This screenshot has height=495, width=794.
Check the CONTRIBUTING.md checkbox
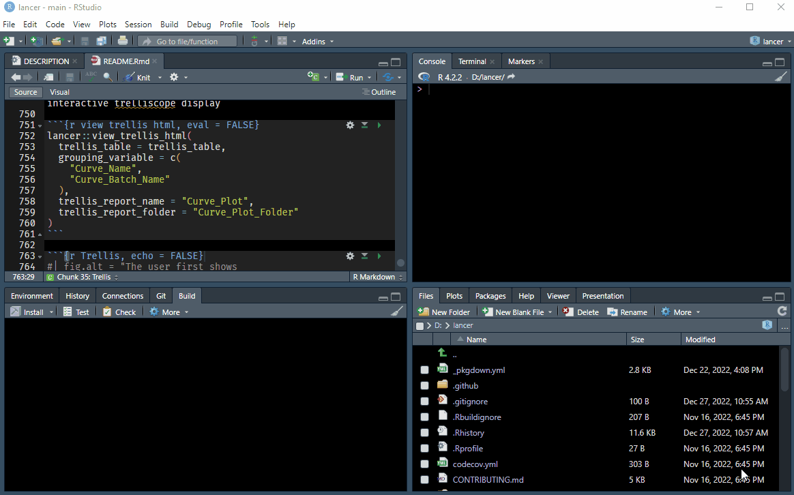coord(424,480)
